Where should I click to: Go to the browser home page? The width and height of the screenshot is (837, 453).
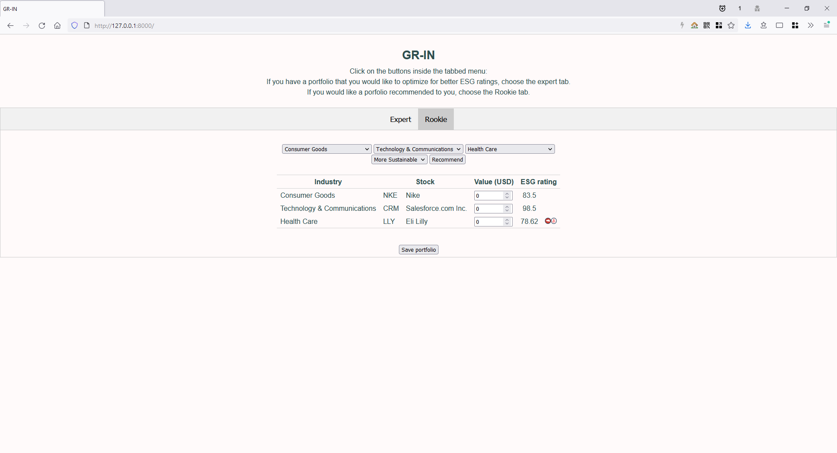(57, 26)
